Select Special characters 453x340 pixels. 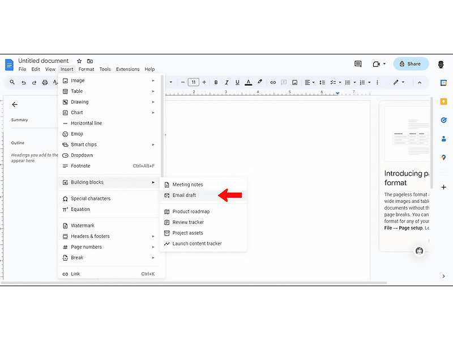(110, 199)
